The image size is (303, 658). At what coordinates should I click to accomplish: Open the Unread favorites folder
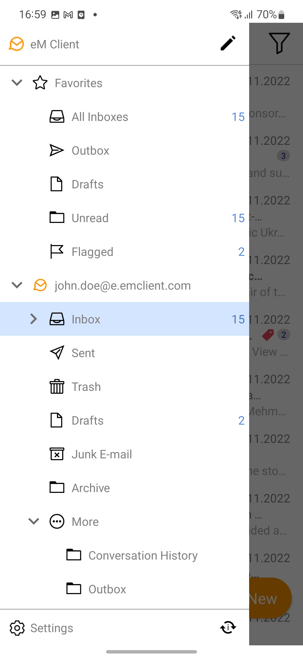click(x=125, y=218)
